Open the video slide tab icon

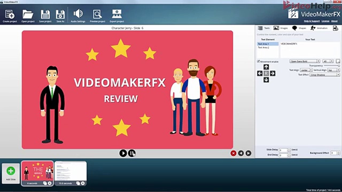click(x=335, y=28)
